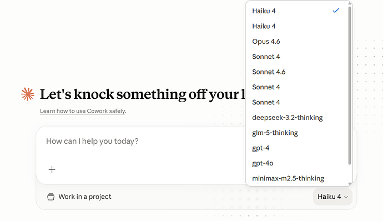Click the project box icon
This screenshot has width=383, height=221.
click(51, 197)
